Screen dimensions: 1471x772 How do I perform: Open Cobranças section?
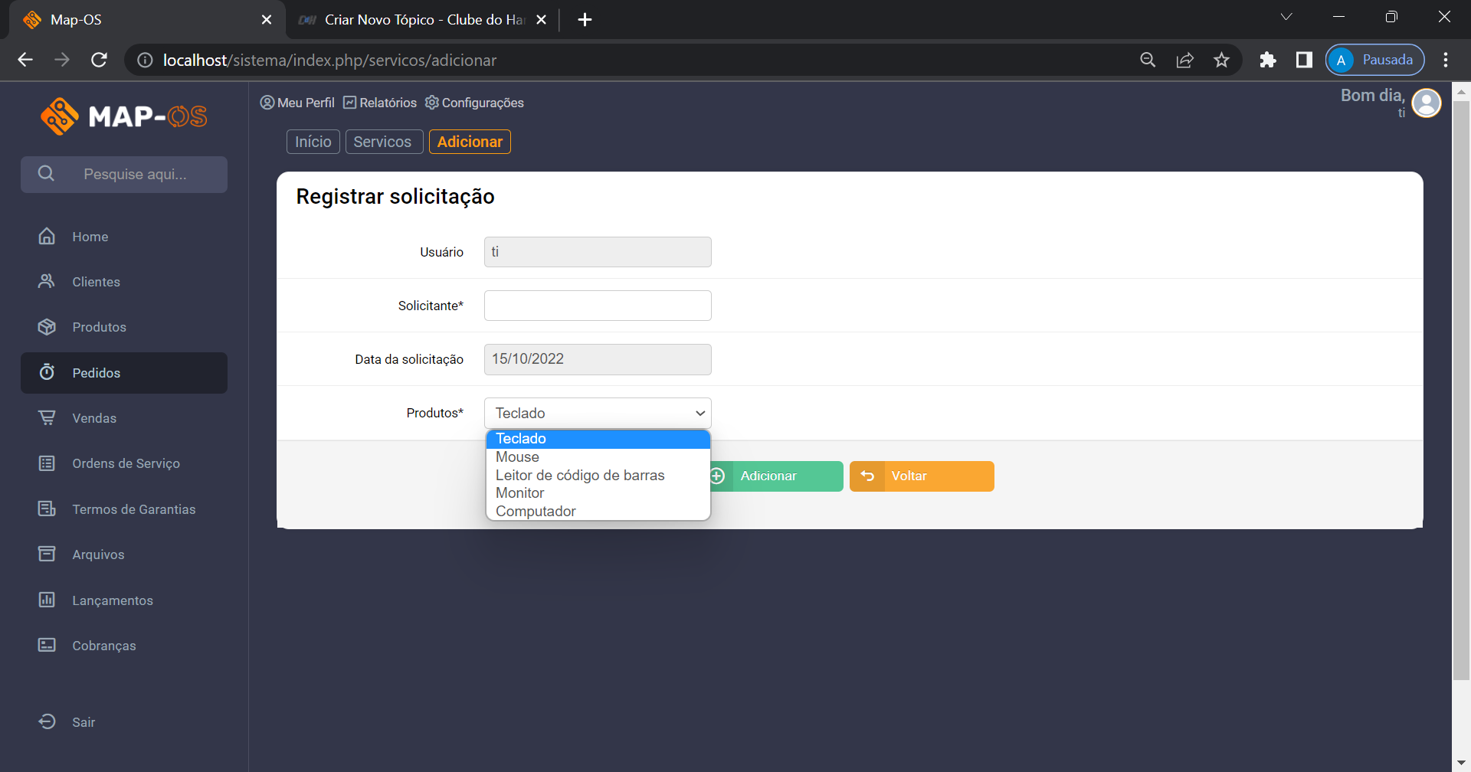click(x=124, y=646)
